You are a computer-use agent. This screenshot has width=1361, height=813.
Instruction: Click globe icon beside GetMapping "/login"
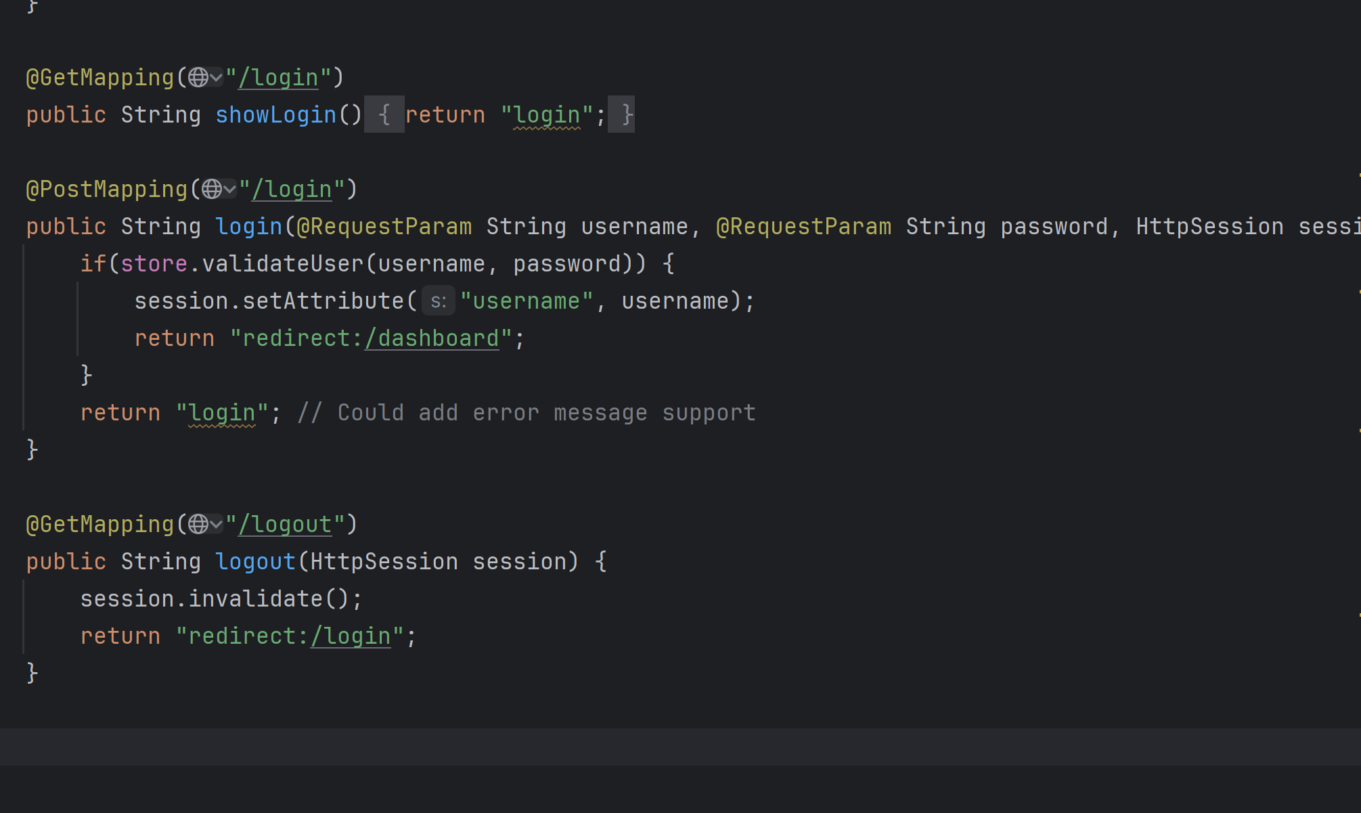point(198,77)
